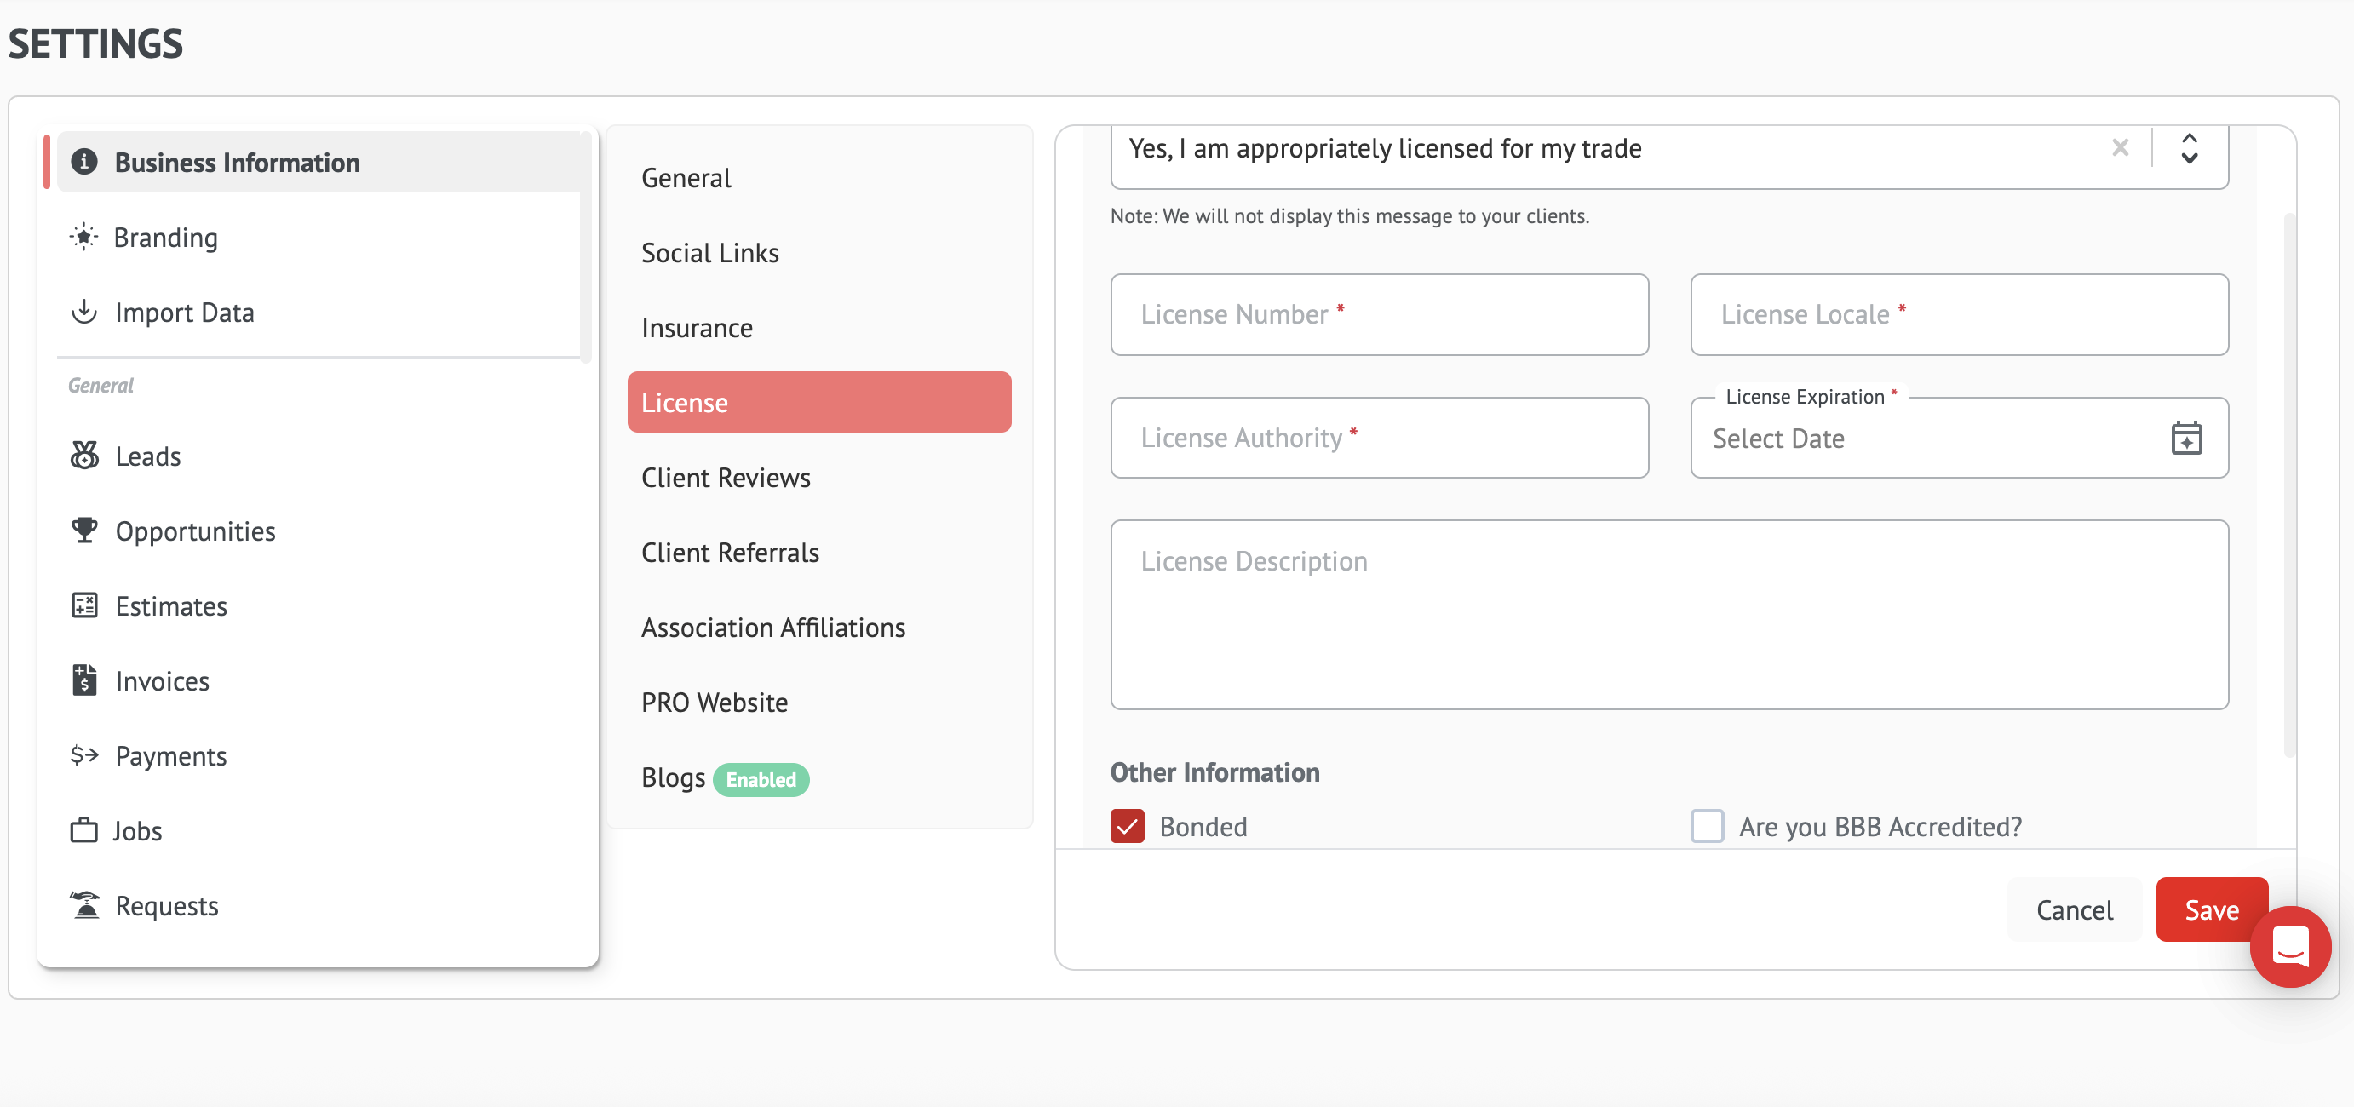Click the Cancel button

tap(2074, 909)
